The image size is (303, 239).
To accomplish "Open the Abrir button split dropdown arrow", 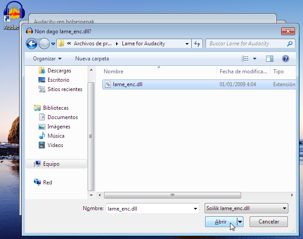I will [240, 222].
